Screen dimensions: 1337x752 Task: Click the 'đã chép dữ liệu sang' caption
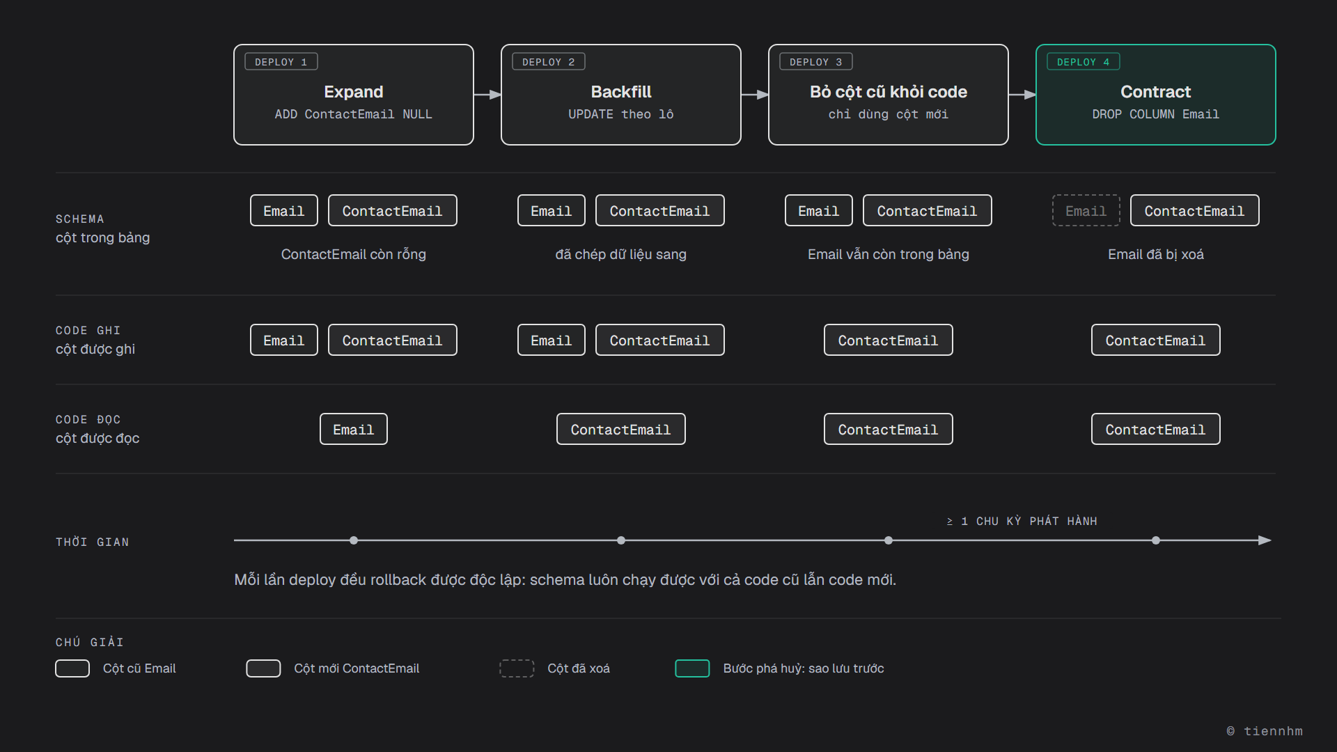[x=621, y=254]
